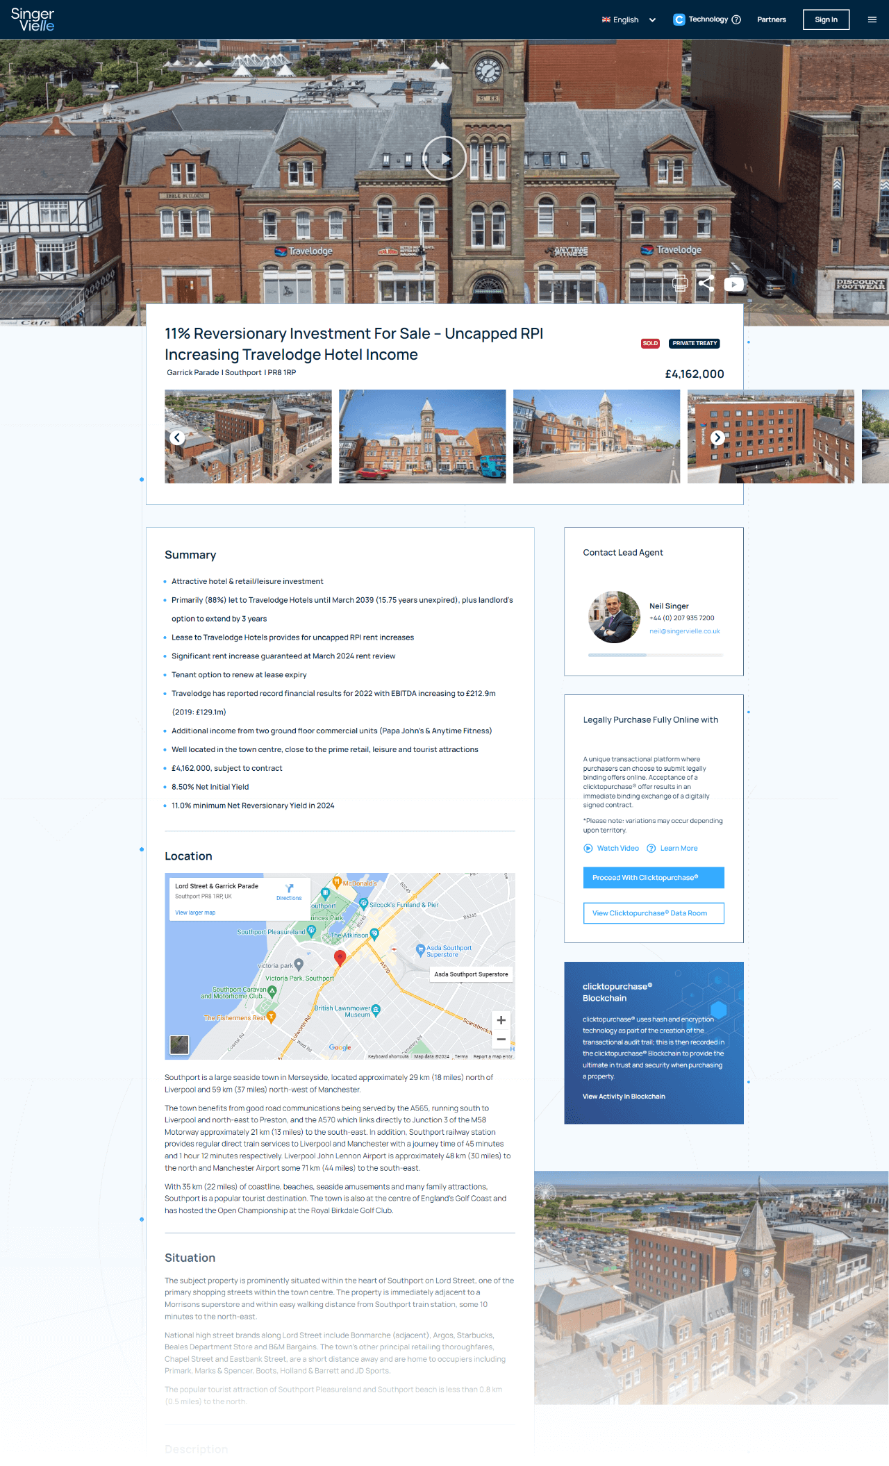Image resolution: width=889 pixels, height=1466 pixels.
Task: Click the Summary section heading
Action: [190, 555]
